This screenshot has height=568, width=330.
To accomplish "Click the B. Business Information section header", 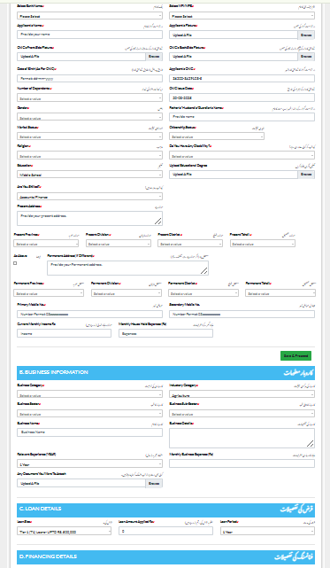I will [165, 373].
